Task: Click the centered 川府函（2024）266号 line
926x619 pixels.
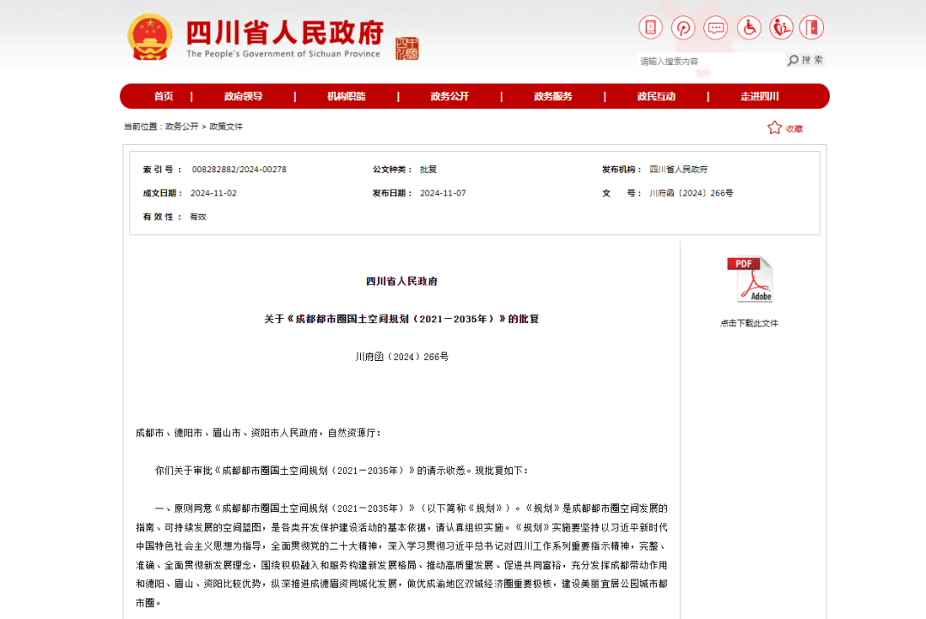Action: (401, 357)
